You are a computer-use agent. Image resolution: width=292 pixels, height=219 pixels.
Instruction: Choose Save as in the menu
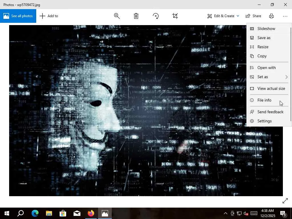[268, 38]
